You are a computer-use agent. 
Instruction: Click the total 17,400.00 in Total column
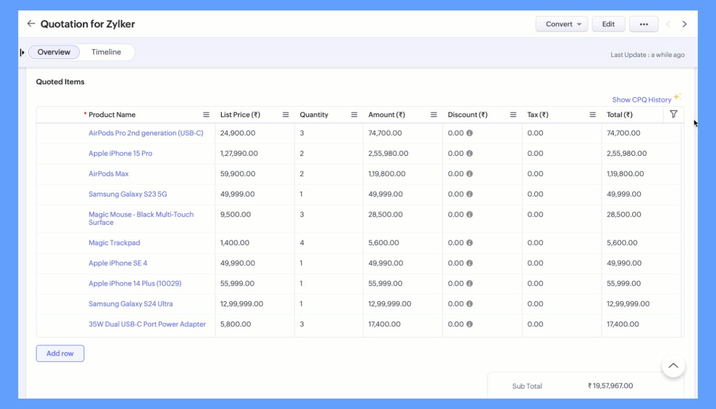623,324
